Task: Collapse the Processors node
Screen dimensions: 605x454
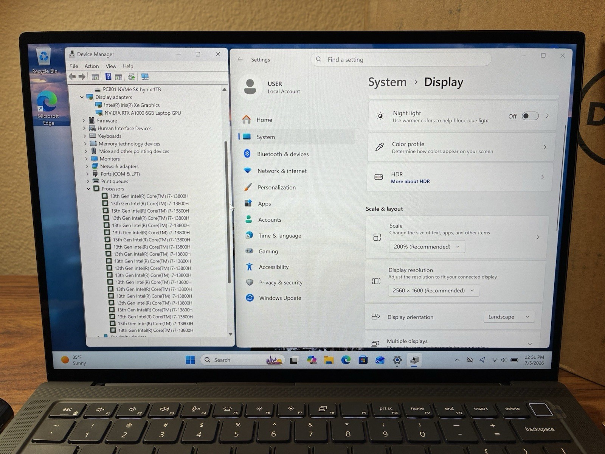Action: tap(88, 189)
